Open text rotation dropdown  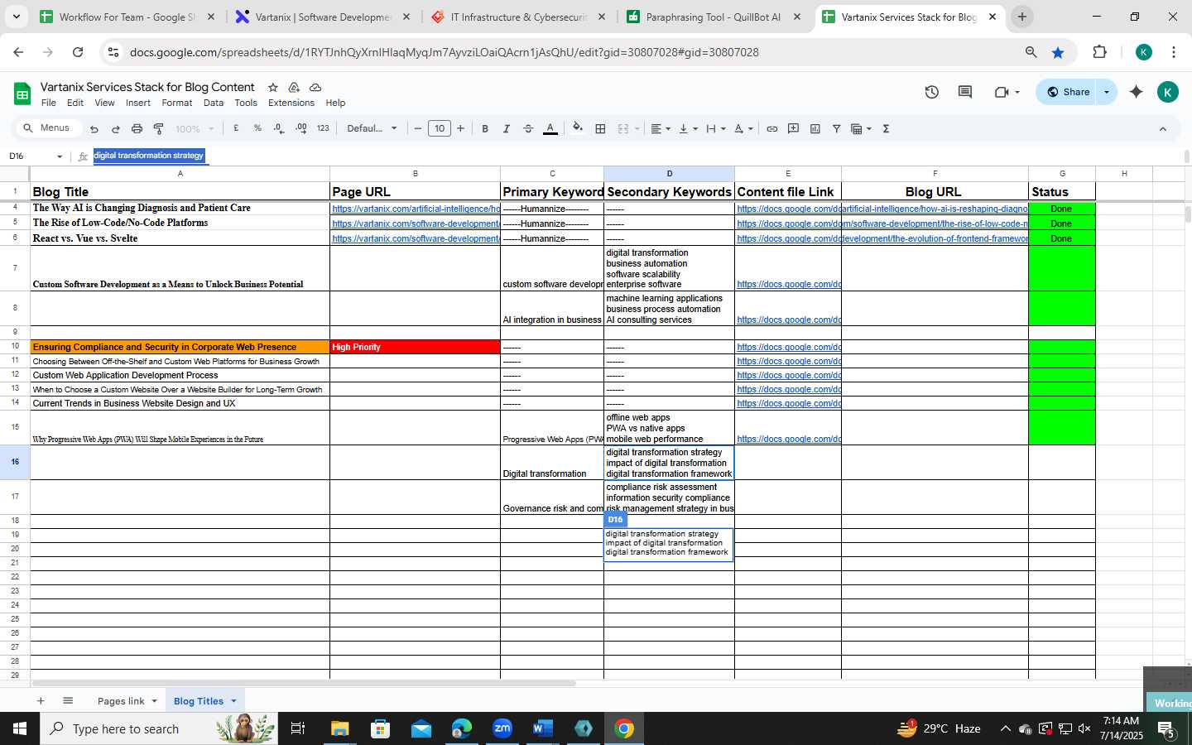tap(743, 128)
